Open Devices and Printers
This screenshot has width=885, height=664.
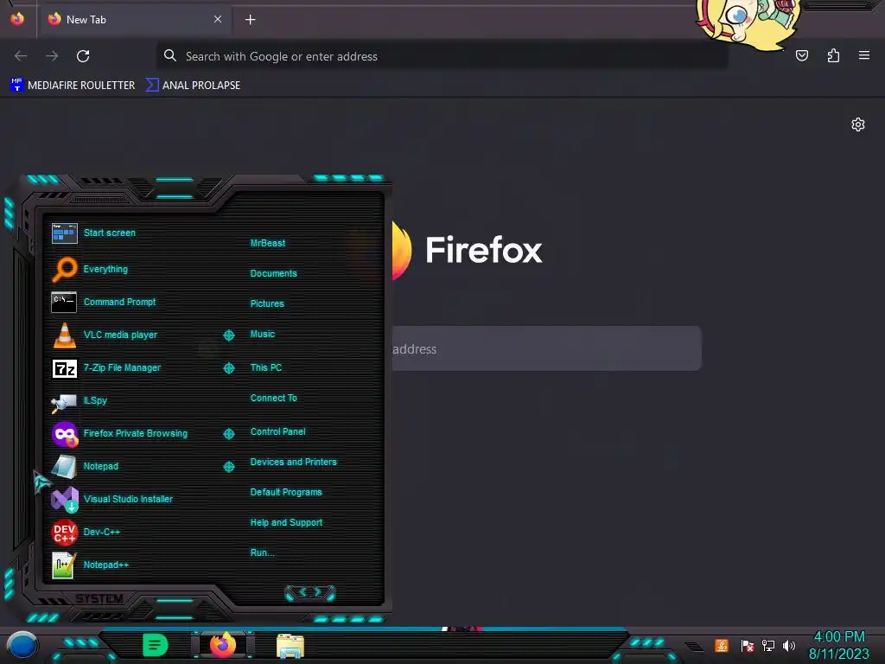point(294,462)
